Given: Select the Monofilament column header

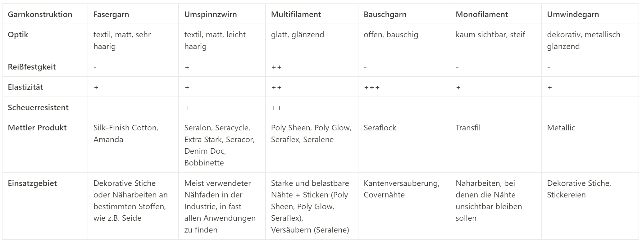Looking at the screenshot, I should 482,14.
